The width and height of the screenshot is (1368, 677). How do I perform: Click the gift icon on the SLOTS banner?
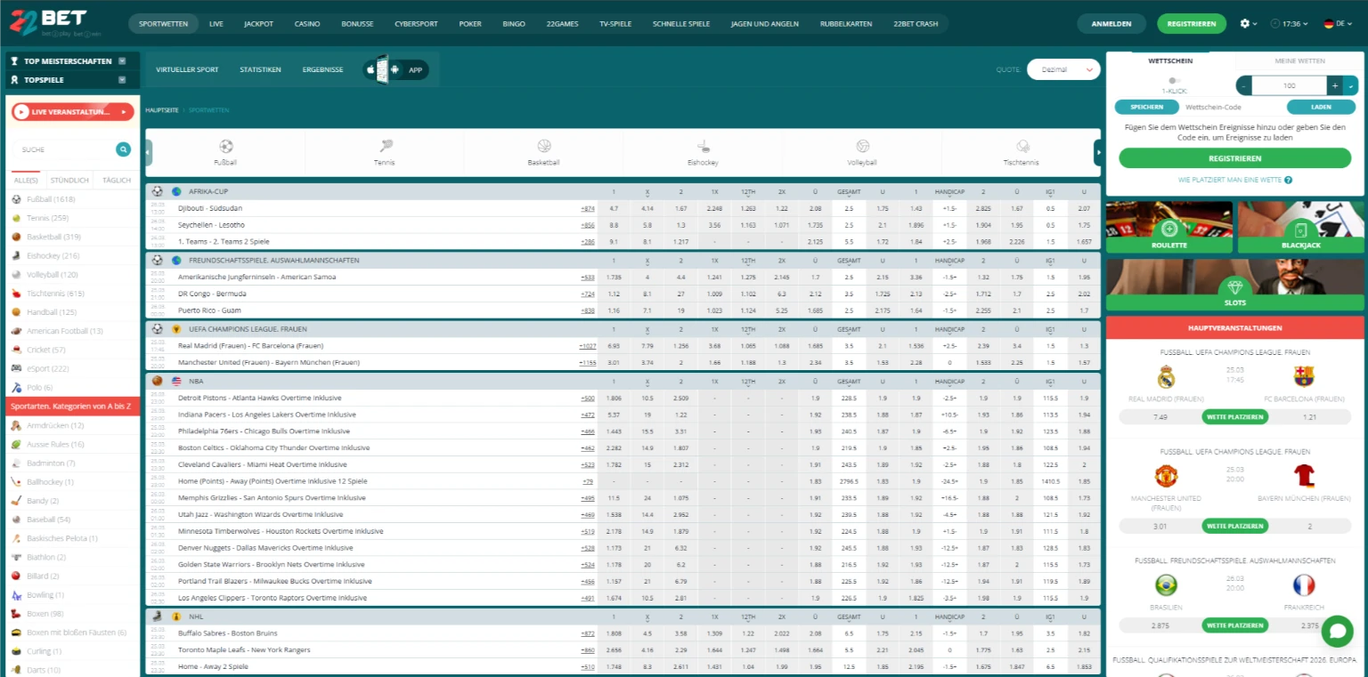tap(1234, 286)
